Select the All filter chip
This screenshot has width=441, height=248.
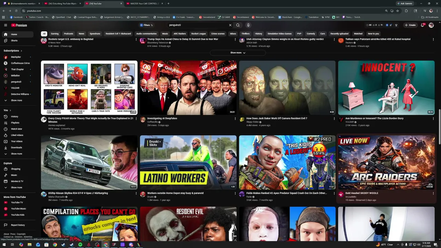(44, 34)
